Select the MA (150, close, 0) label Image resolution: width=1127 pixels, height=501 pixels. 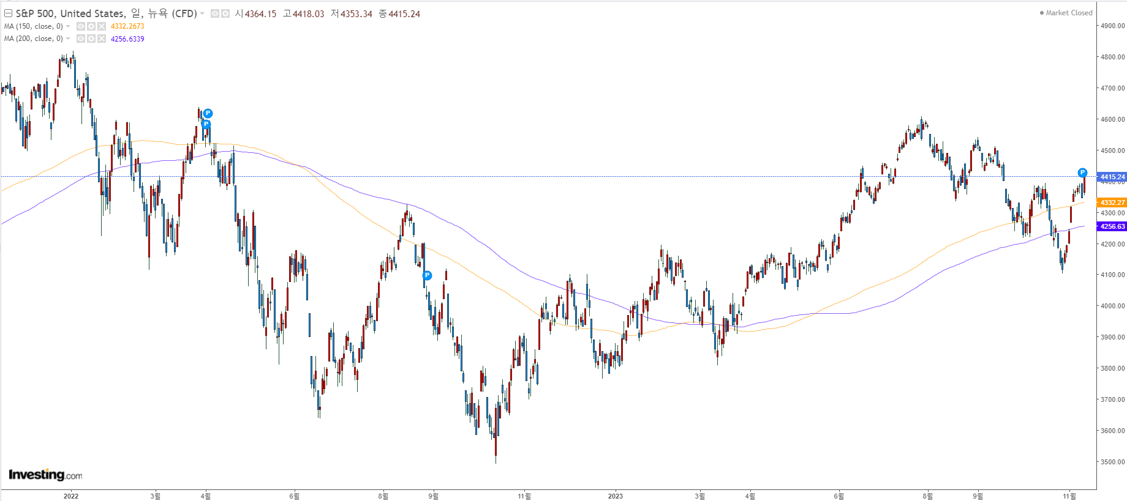click(34, 26)
